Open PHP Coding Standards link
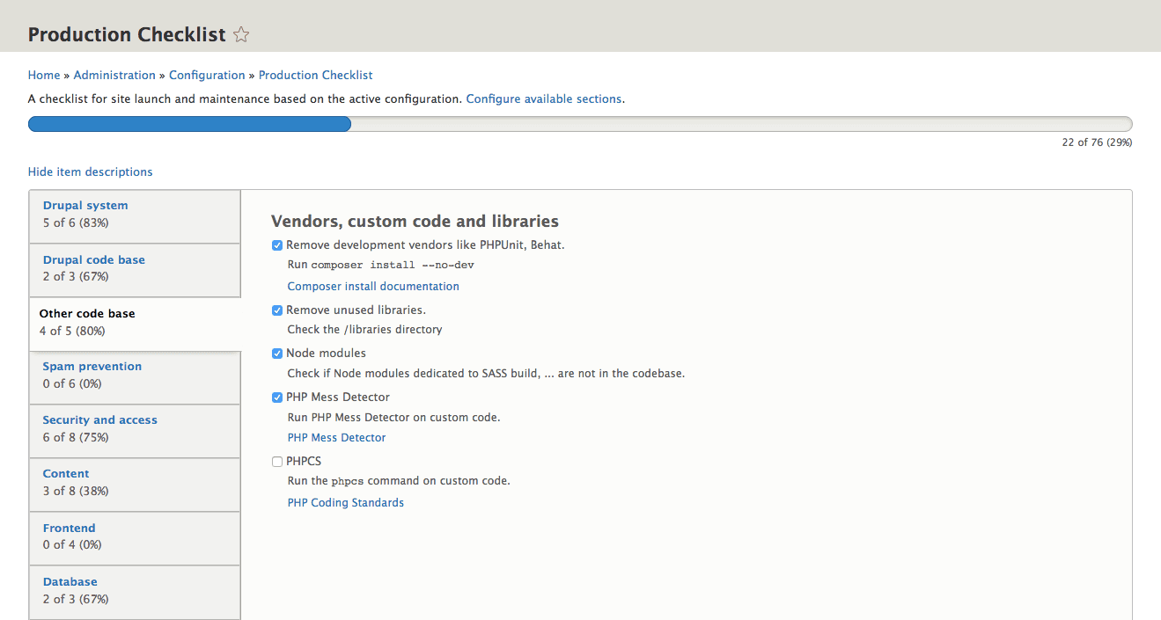The height and width of the screenshot is (620, 1161). 345,503
